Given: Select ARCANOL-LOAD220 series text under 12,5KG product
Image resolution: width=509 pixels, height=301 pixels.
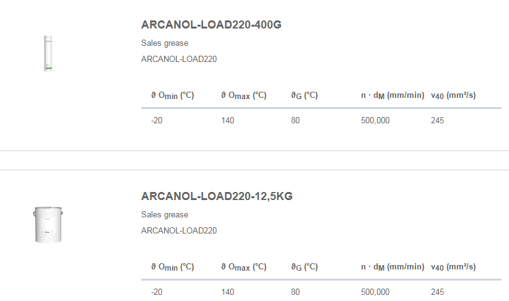Looking at the screenshot, I should [x=179, y=231].
